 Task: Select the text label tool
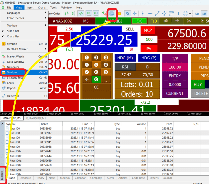pyautogui.click(x=178, y=13)
